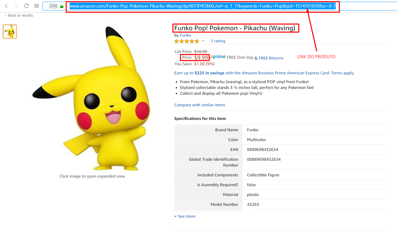Click the Prime logo badge
Screen dimensions: 397x232
tap(218, 57)
